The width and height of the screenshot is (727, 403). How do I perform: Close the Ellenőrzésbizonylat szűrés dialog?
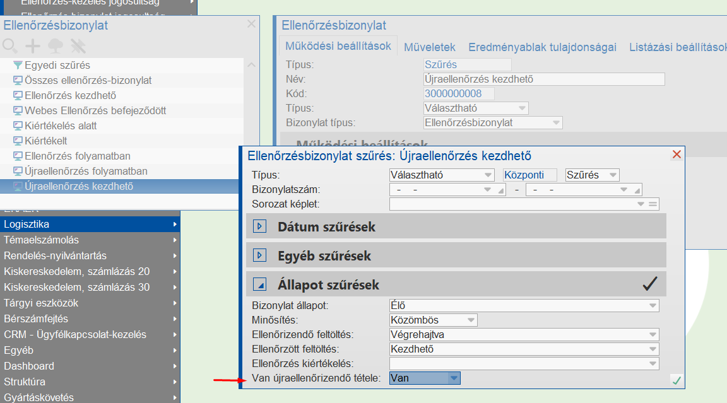coord(677,155)
